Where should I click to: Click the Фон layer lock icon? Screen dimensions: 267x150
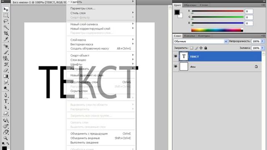click(256, 67)
